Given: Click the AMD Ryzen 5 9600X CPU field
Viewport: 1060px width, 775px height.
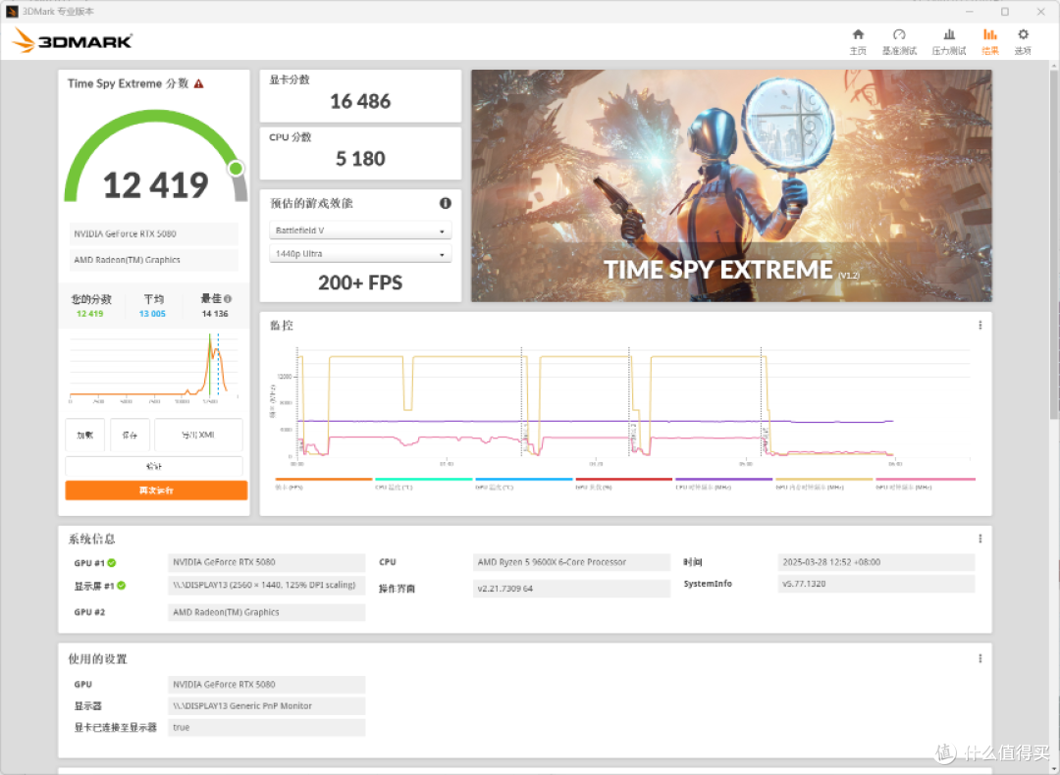Looking at the screenshot, I should click(x=571, y=562).
